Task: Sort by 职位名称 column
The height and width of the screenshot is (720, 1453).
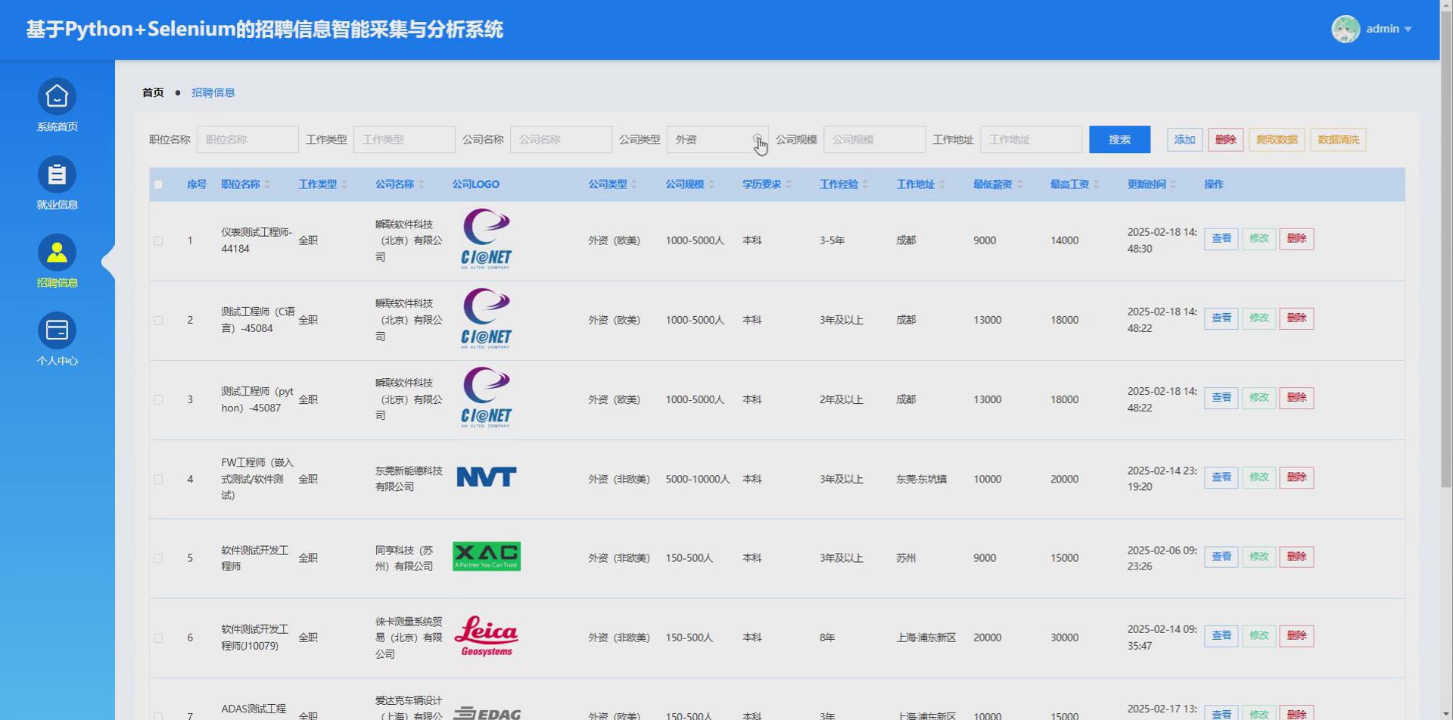Action: tap(267, 185)
